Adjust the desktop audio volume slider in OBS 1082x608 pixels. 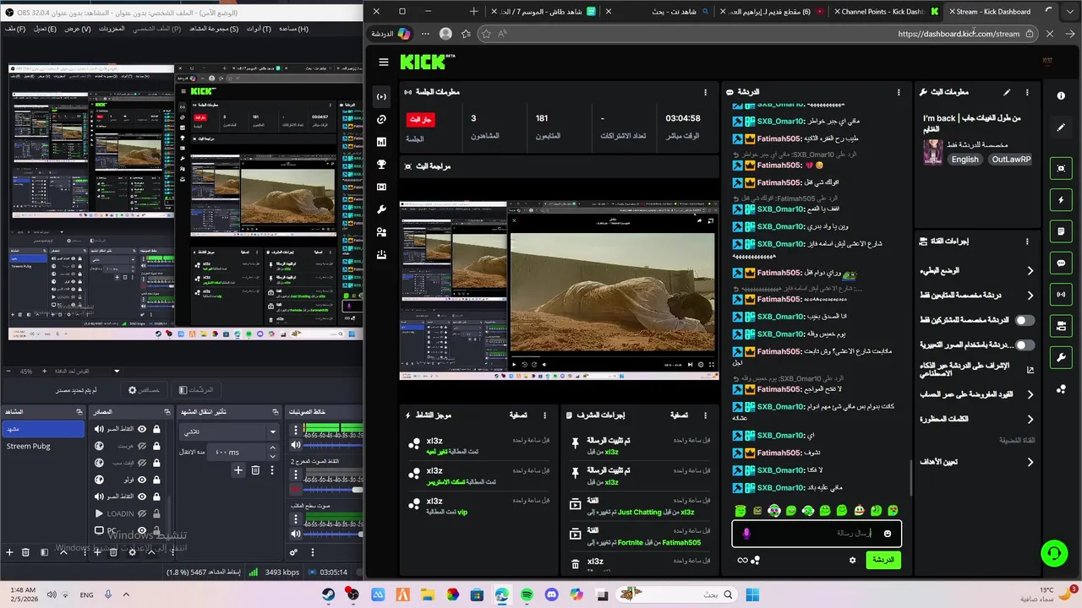pyautogui.click(x=332, y=534)
